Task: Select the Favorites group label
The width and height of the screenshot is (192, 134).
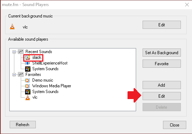Action: pyautogui.click(x=33, y=74)
